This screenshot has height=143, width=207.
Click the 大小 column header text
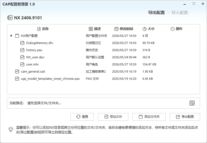tap(151, 29)
